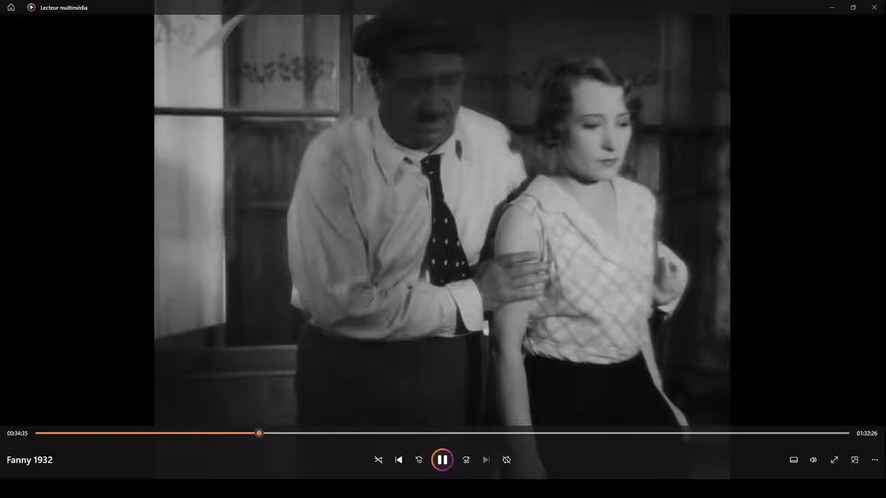Screen dimensions: 886x498
Task: Click the Media Player app logo
Action: tap(31, 8)
